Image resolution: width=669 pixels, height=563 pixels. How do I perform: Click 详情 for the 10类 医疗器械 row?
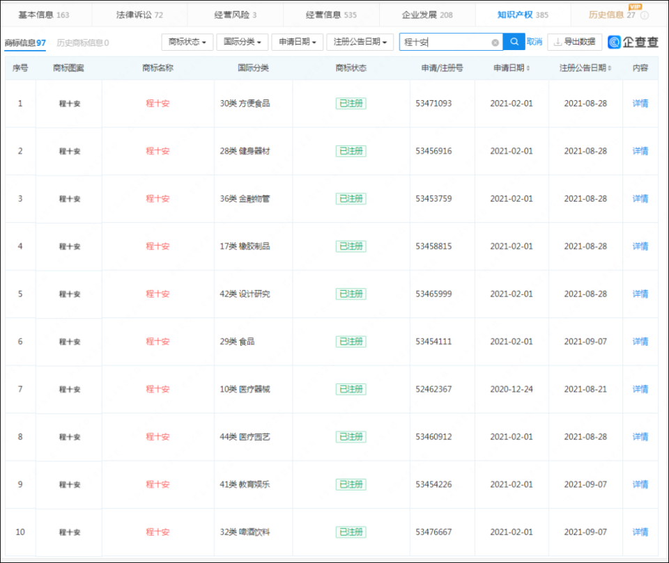click(x=640, y=389)
